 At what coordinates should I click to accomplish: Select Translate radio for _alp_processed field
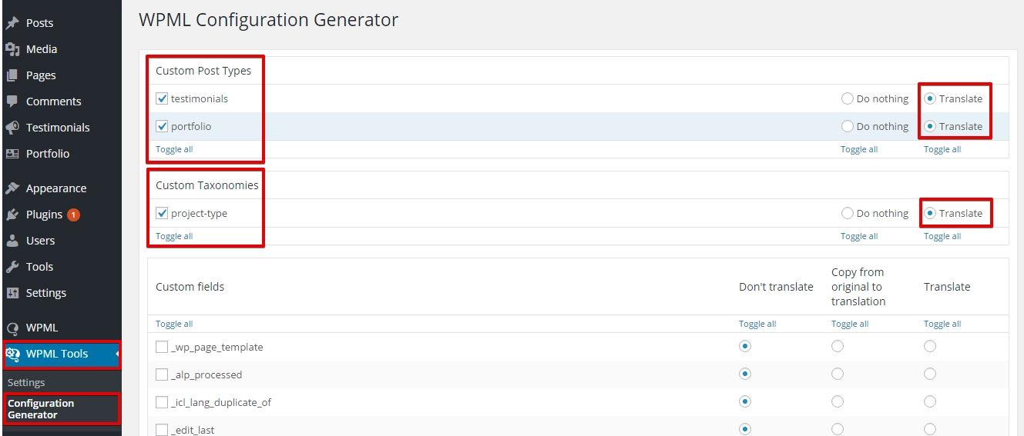point(930,374)
